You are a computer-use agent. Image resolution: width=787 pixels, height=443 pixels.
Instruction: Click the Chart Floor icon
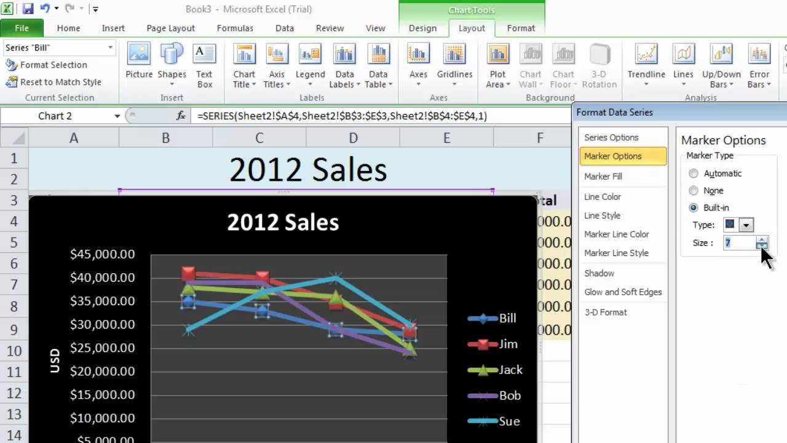(x=563, y=54)
